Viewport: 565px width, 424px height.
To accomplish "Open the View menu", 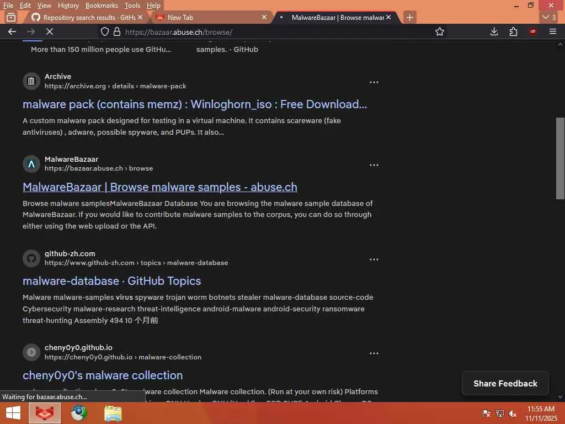I will coord(44,6).
